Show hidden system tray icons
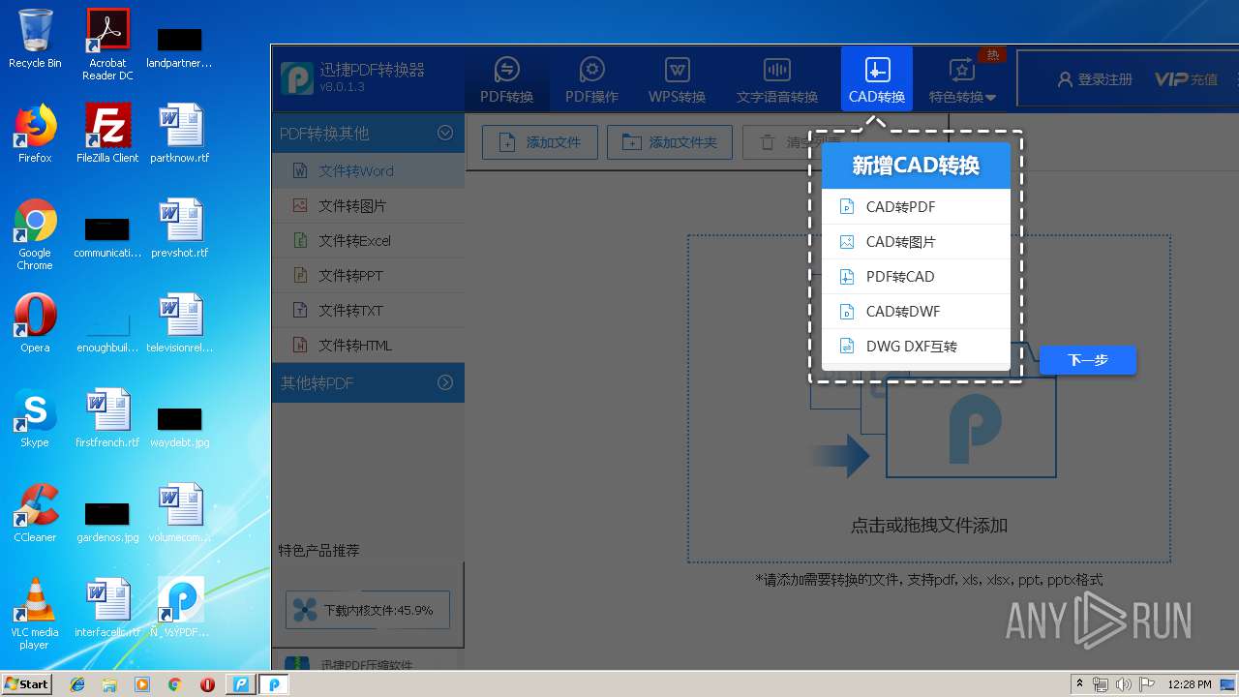The height and width of the screenshot is (697, 1239). click(x=1080, y=684)
